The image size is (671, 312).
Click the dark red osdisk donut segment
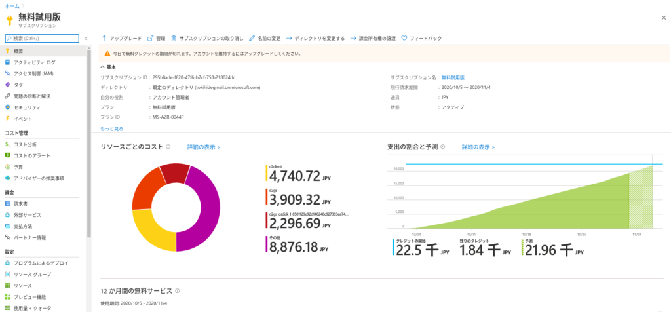pos(176,172)
